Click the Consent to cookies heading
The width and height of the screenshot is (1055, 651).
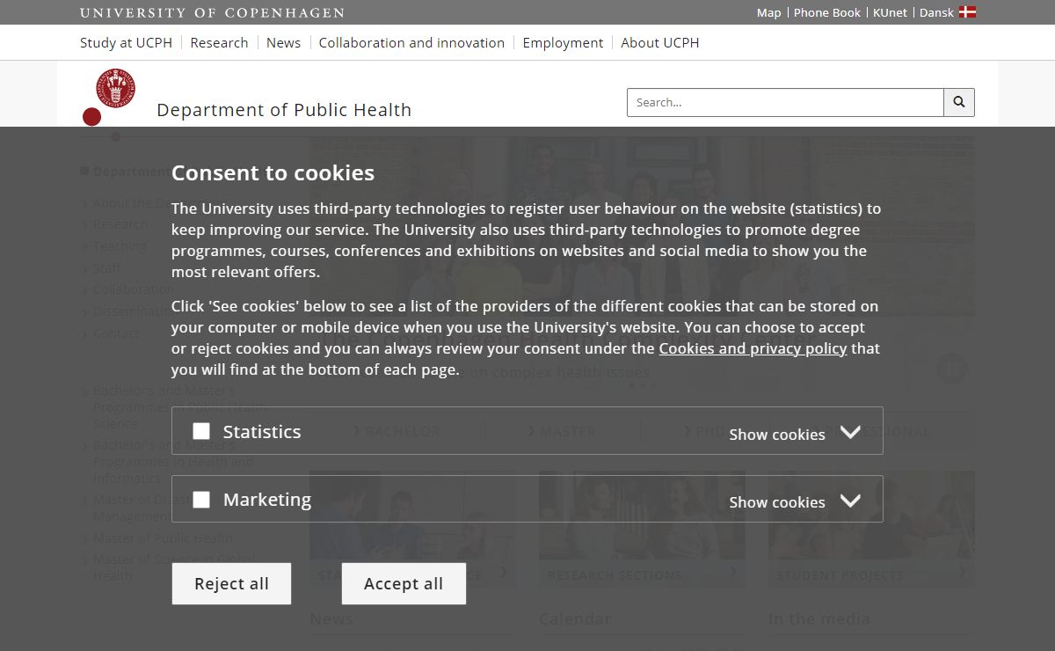[273, 172]
